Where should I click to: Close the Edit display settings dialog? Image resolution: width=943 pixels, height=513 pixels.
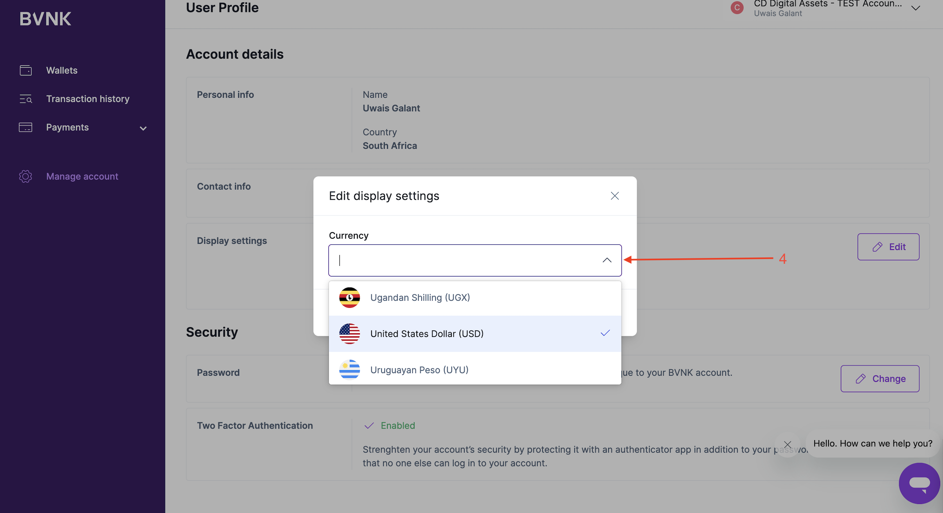tap(615, 196)
